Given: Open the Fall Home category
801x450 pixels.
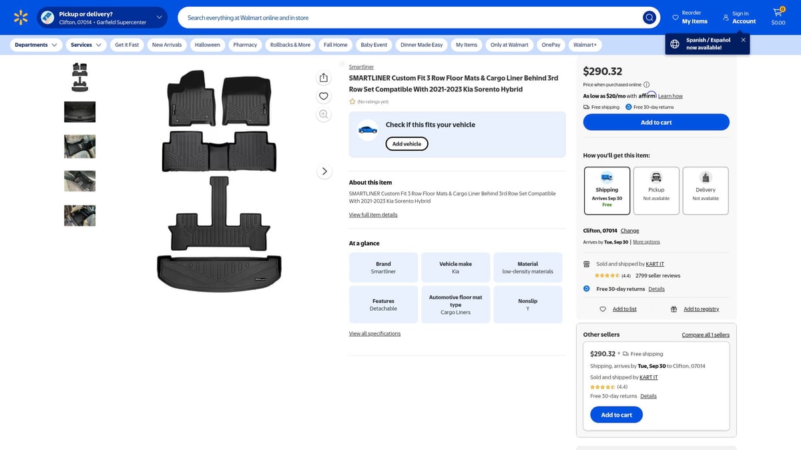Looking at the screenshot, I should [336, 45].
